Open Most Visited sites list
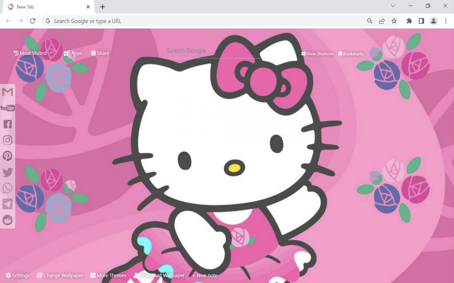This screenshot has height=283, width=454. point(30,53)
